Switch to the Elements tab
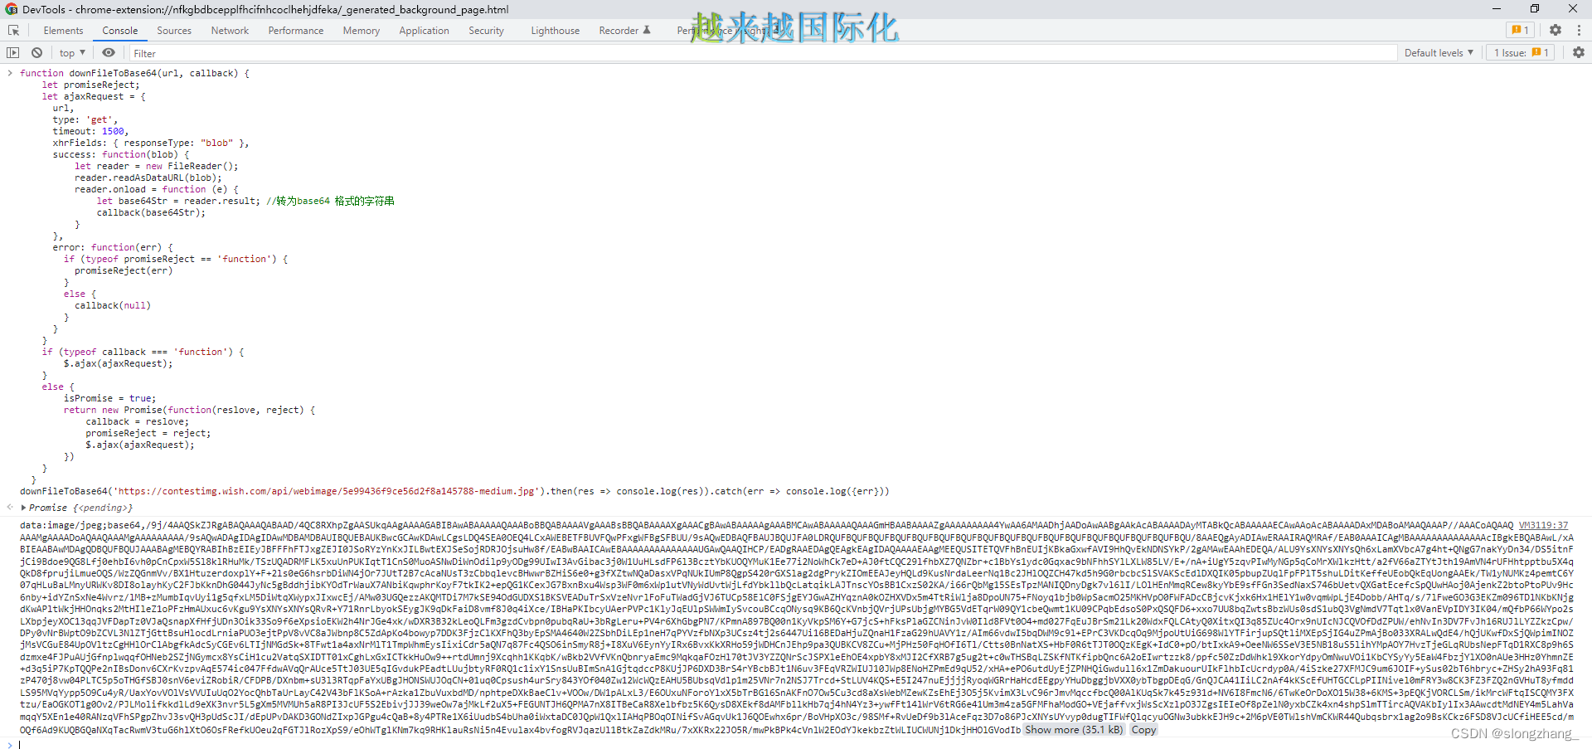 [63, 30]
